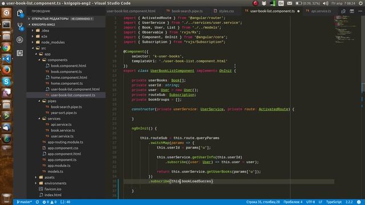365x205 pixels.
Task: Click the warnings count in status bar
Action: (x=54, y=202)
